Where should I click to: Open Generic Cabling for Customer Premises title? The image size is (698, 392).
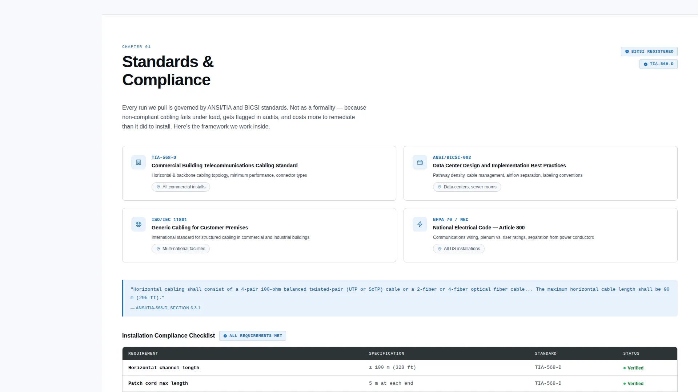200,228
